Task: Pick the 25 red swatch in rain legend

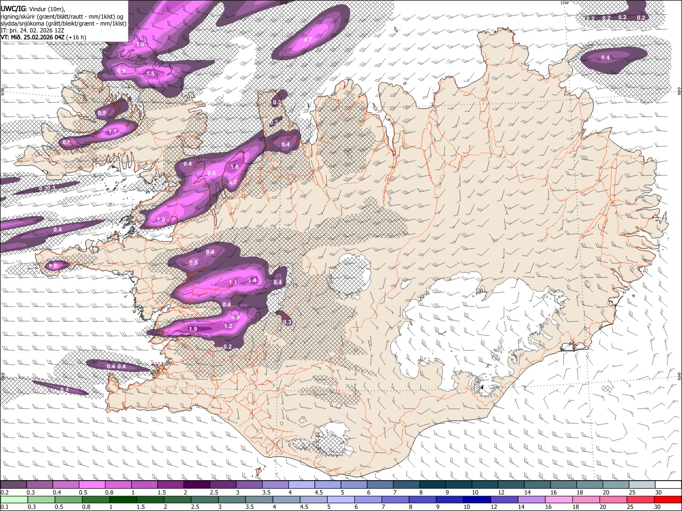Action: point(642,500)
